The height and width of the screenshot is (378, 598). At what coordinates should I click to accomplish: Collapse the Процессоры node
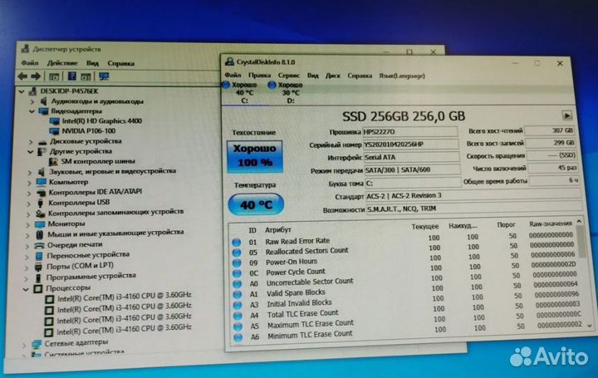point(26,290)
